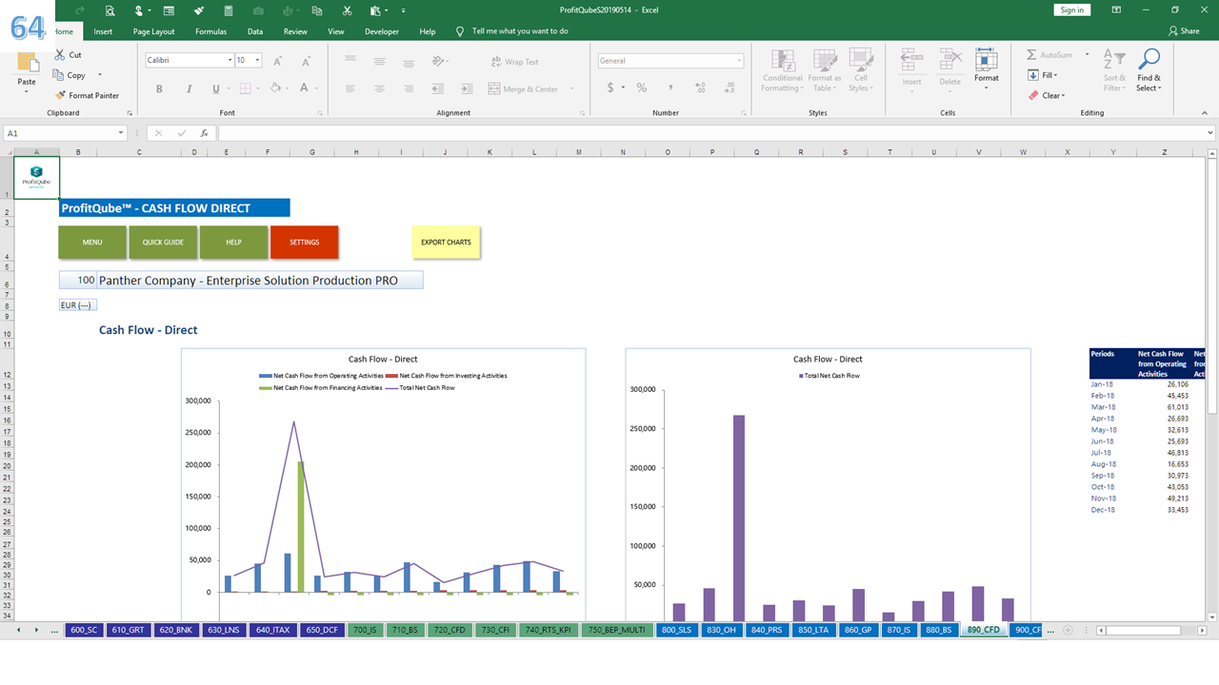Open the Format cells menu icon

coord(987,61)
